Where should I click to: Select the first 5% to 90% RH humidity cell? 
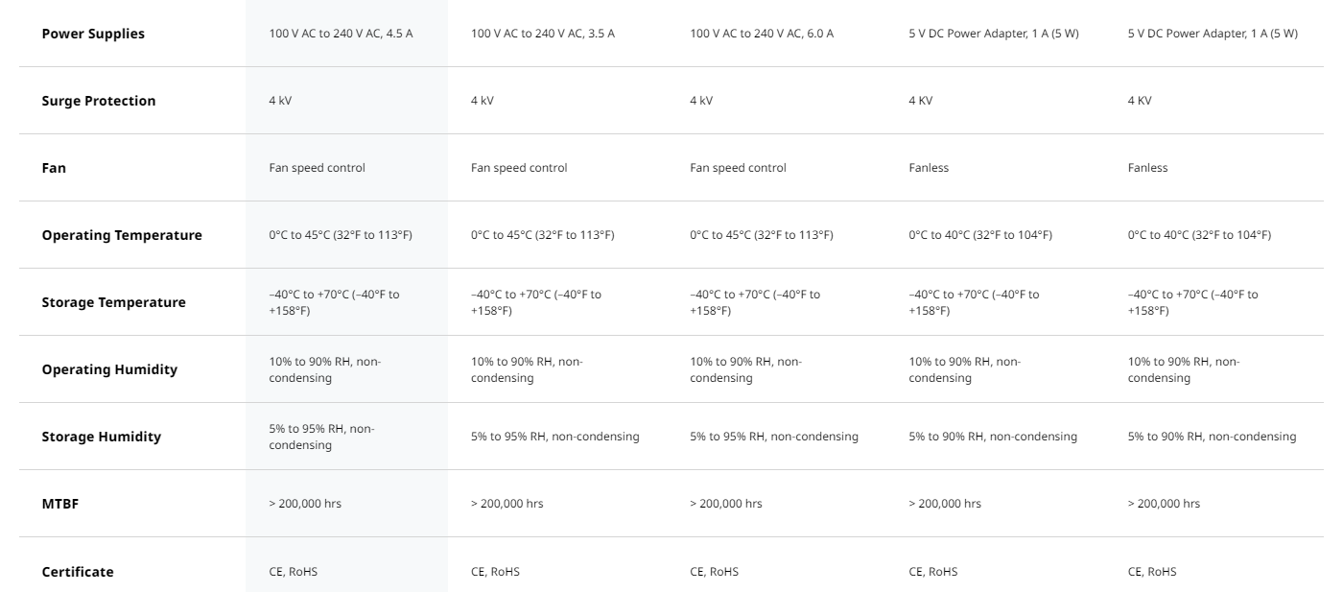993,437
